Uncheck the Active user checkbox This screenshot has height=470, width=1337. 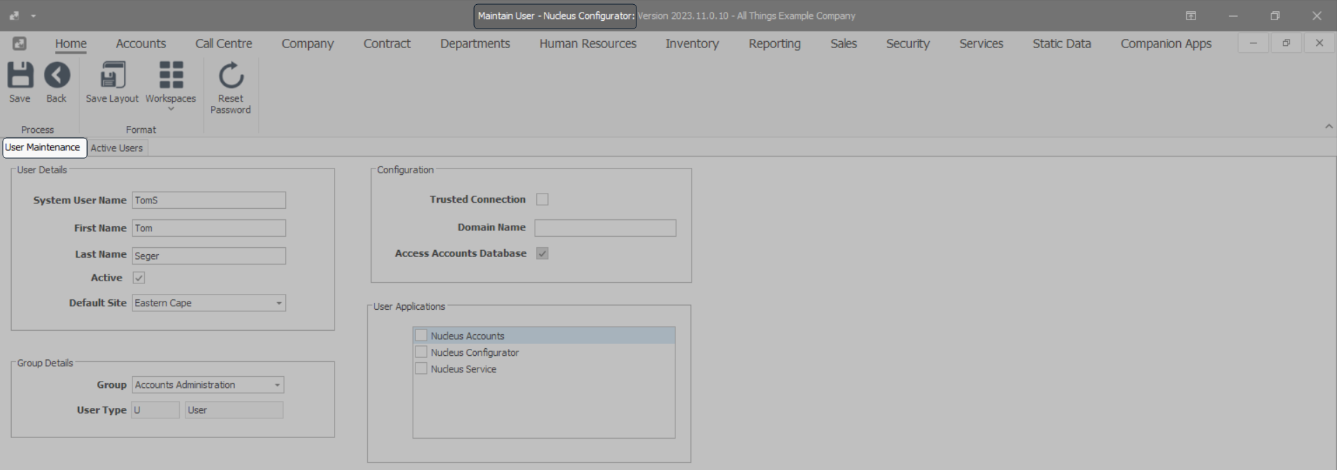click(139, 278)
